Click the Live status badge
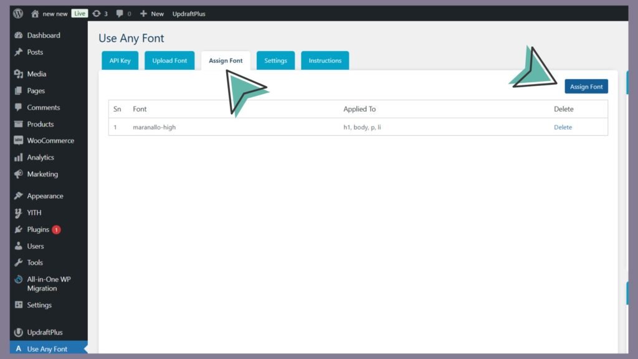 pyautogui.click(x=80, y=14)
